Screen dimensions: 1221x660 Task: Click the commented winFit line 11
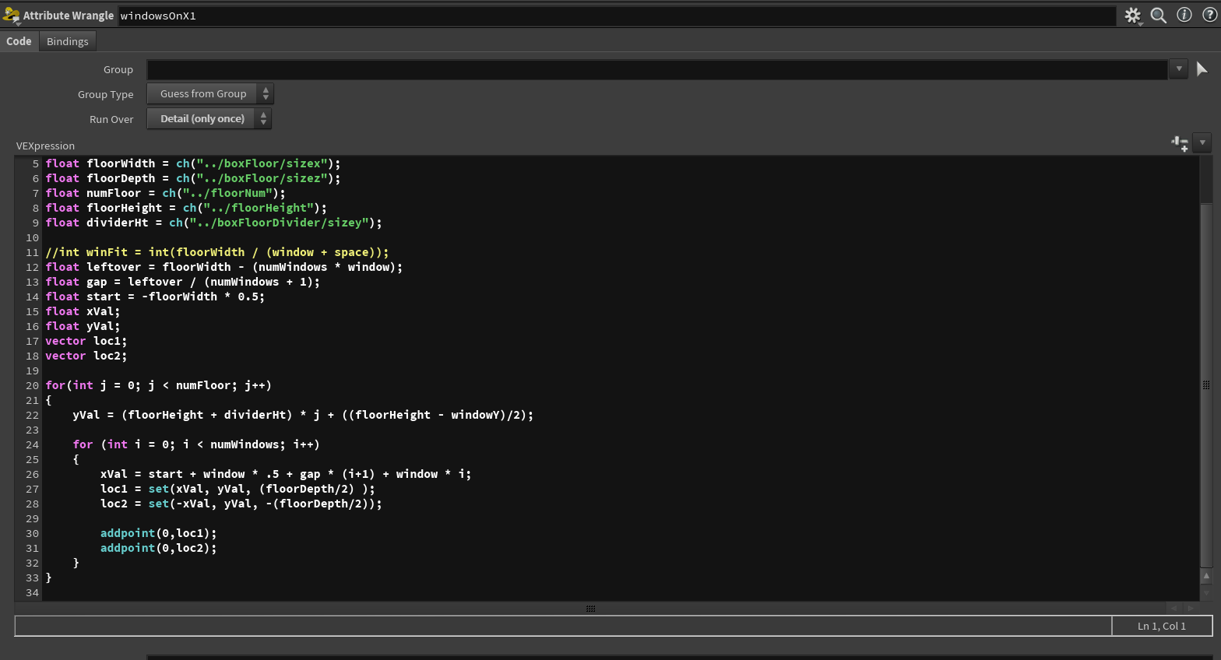(x=217, y=252)
